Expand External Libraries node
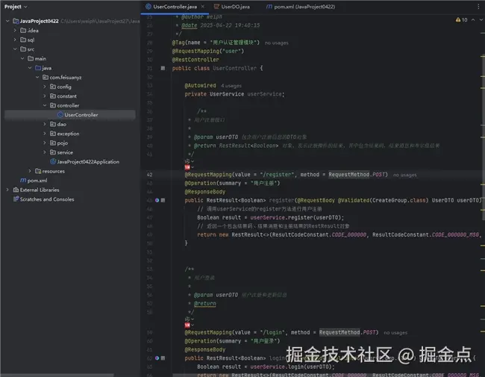Screen dimensions: 485x377 [x=7, y=190]
